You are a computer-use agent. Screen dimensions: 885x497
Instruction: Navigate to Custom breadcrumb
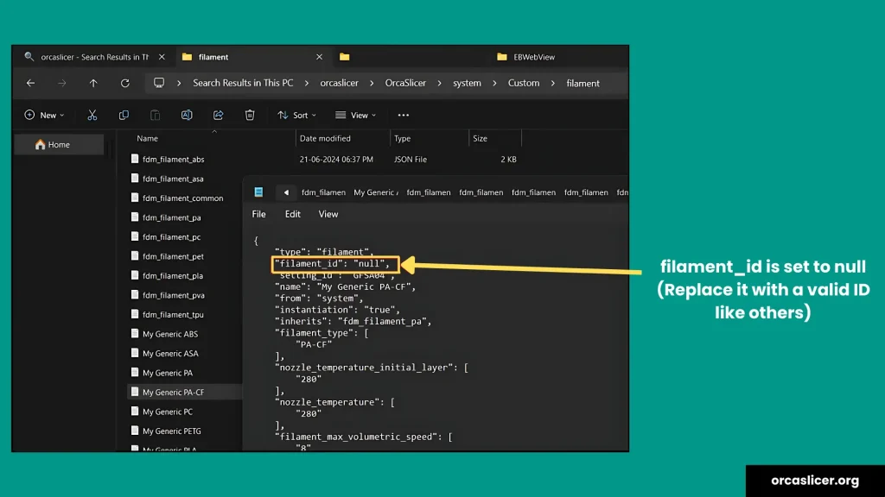(523, 83)
